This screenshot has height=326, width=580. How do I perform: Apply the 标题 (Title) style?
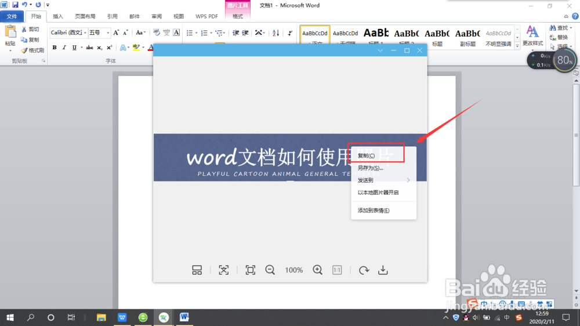tap(437, 37)
